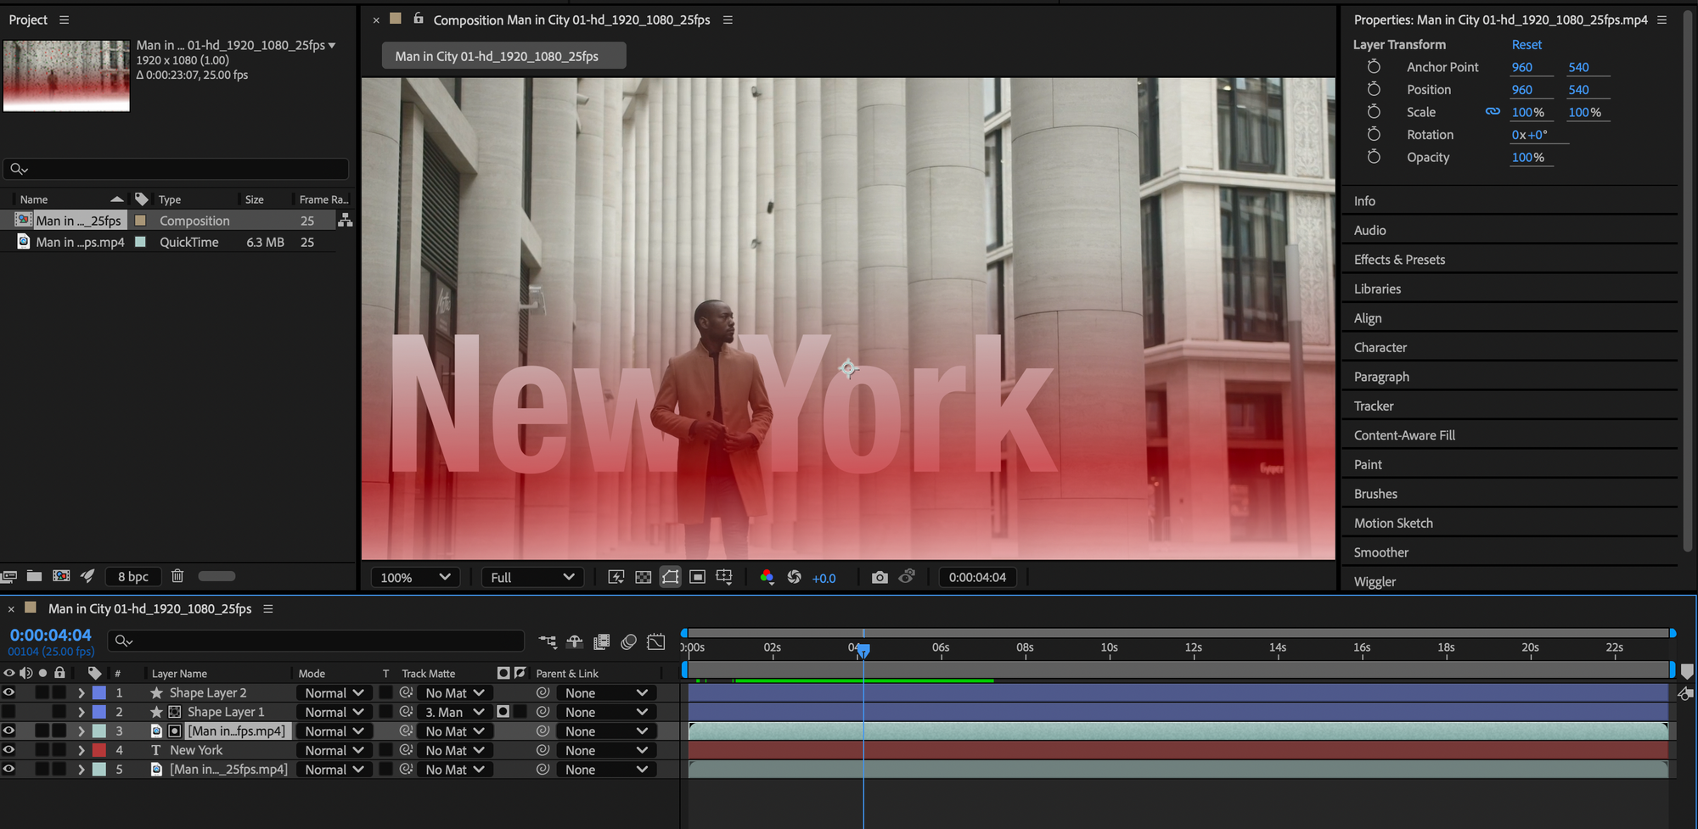Viewport: 1698px width, 829px height.
Task: Click red label color of New York layer
Action: 99,750
